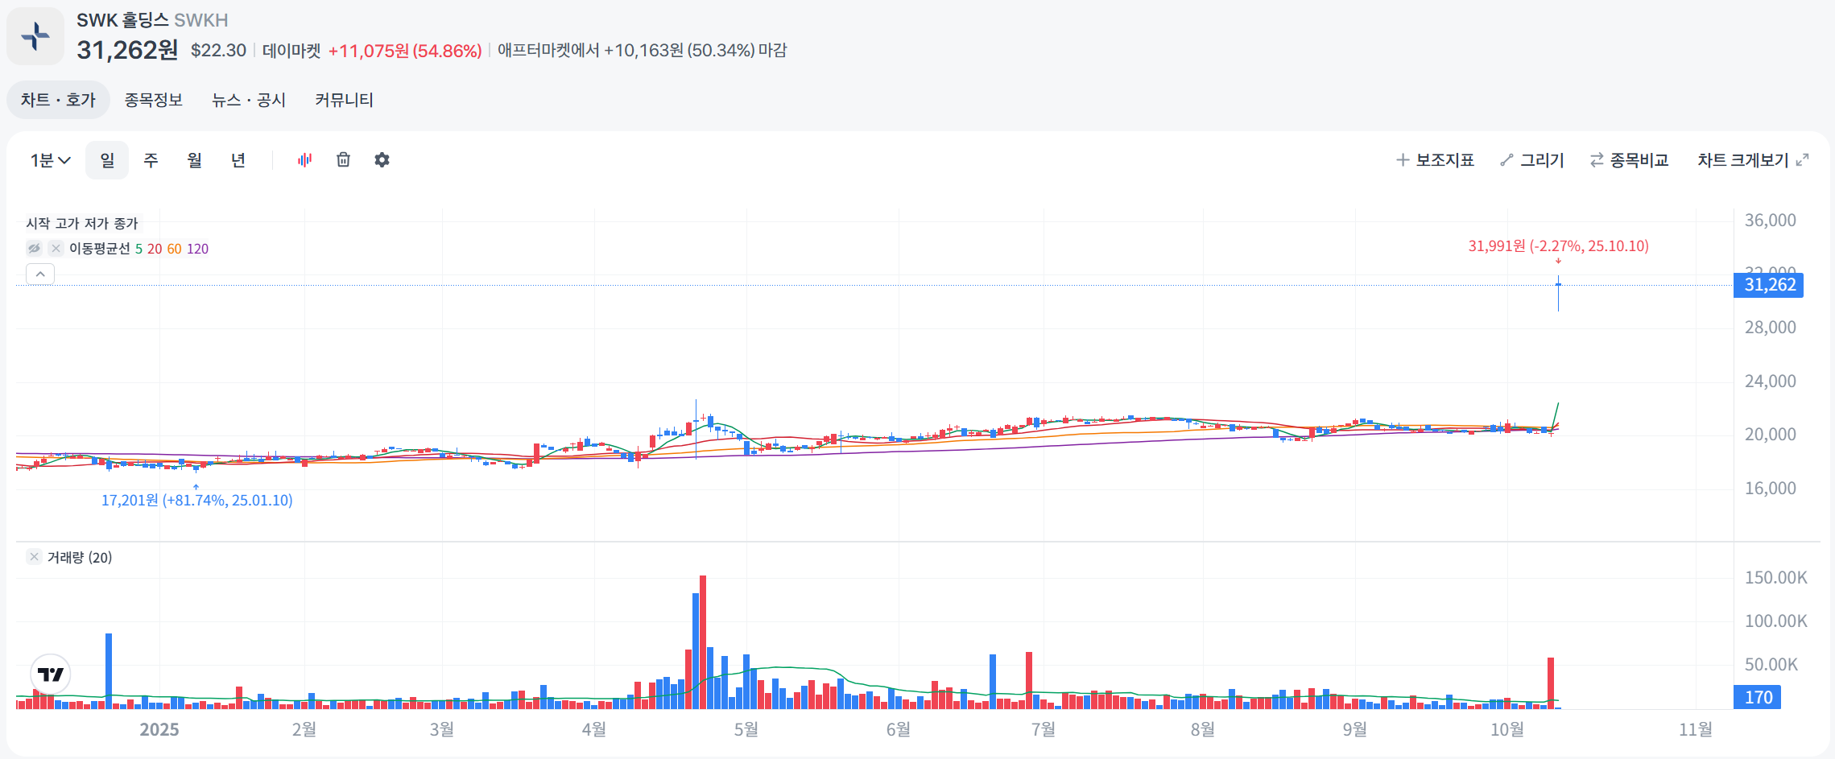Click the moving average 60 period value
This screenshot has height=759, width=1835.
tap(174, 249)
